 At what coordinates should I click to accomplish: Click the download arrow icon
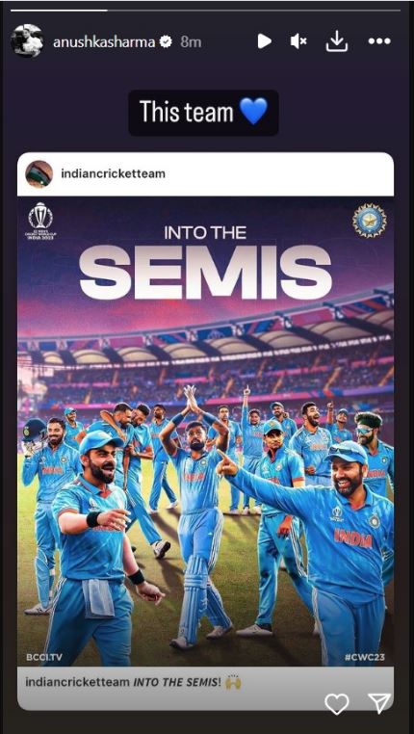click(337, 42)
